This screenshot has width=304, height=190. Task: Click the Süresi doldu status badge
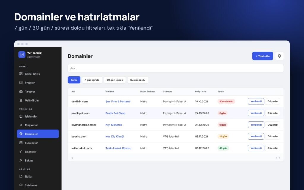[226, 102]
